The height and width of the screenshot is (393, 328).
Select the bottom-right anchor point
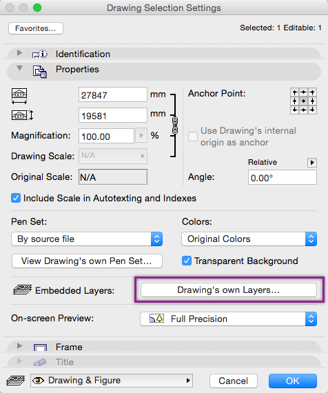coord(312,110)
